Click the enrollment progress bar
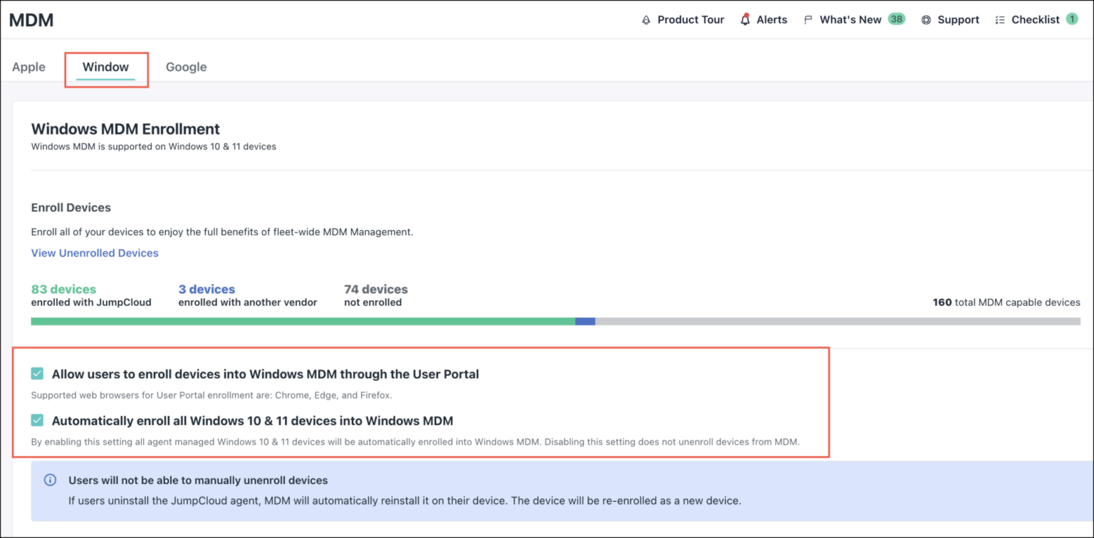The width and height of the screenshot is (1094, 538). coord(499,321)
